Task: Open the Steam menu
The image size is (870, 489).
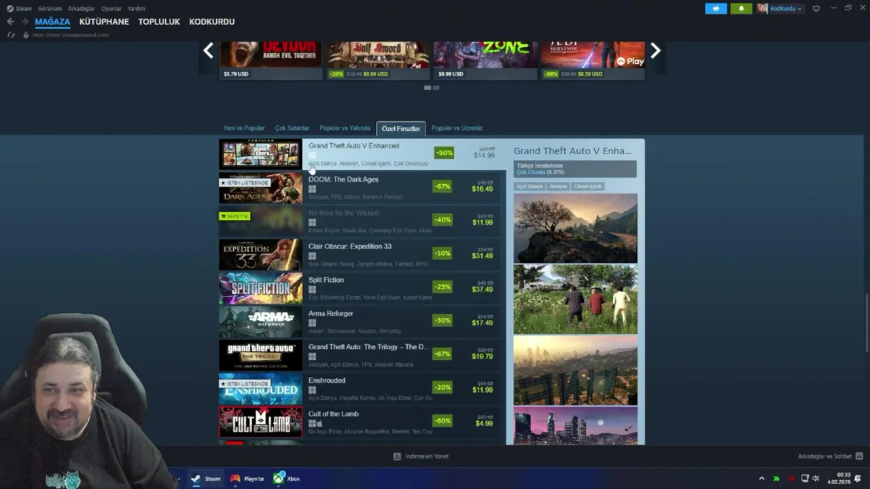Action: tap(19, 9)
